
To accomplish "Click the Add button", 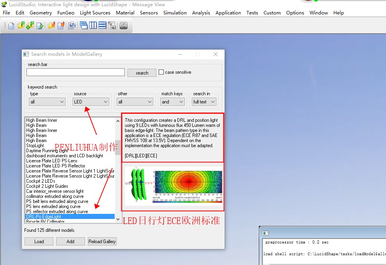I will [x=71, y=241].
